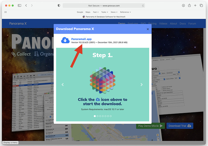Open the favorites grid icon

[5, 12]
